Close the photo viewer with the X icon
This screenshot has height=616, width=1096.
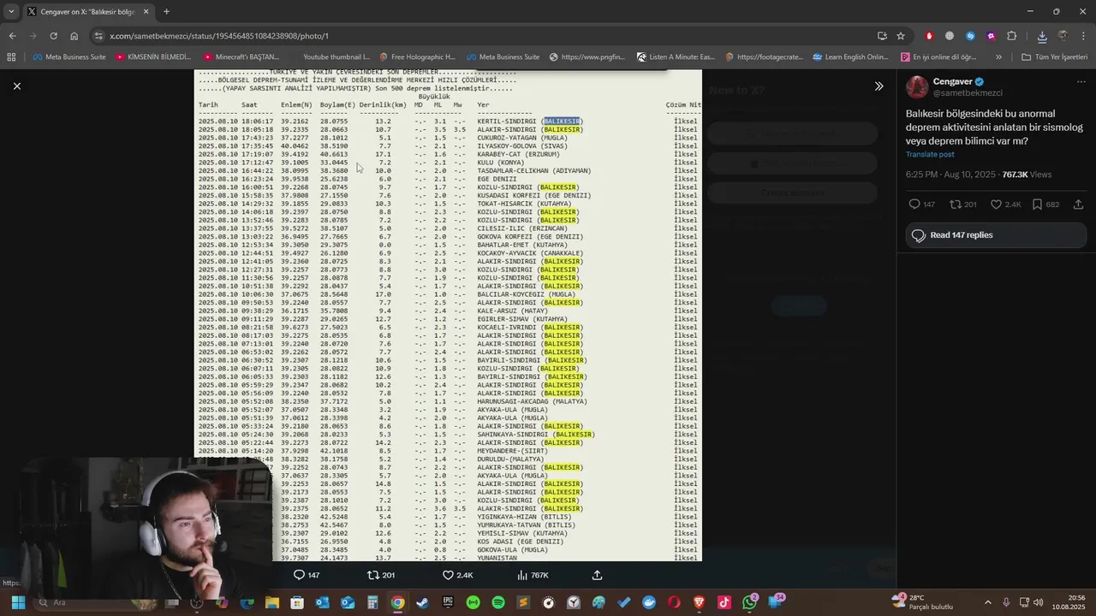click(16, 86)
